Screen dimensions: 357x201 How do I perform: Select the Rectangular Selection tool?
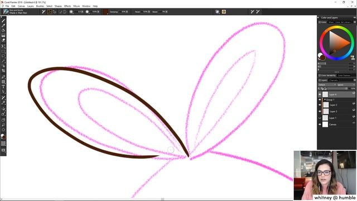coord(3,51)
